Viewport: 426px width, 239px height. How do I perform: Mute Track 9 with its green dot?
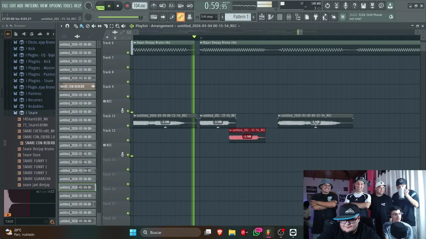point(128,97)
